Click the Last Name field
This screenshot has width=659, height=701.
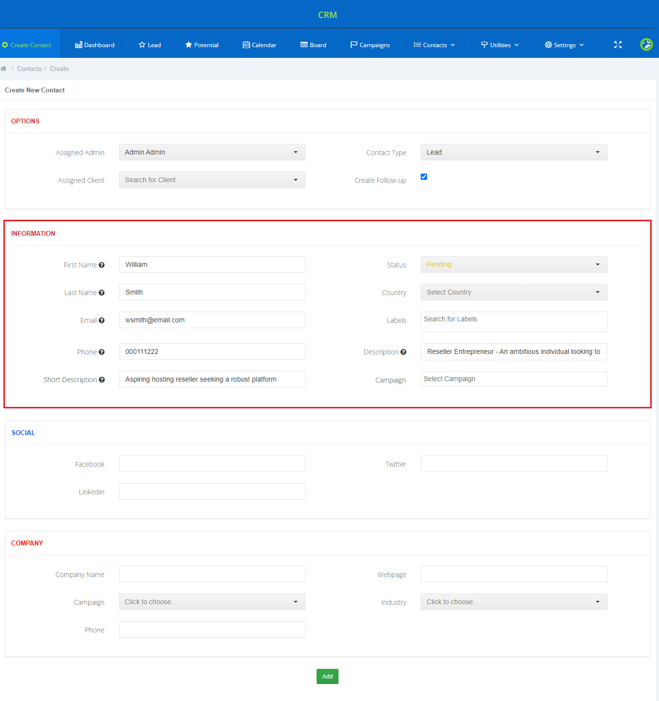tap(212, 292)
